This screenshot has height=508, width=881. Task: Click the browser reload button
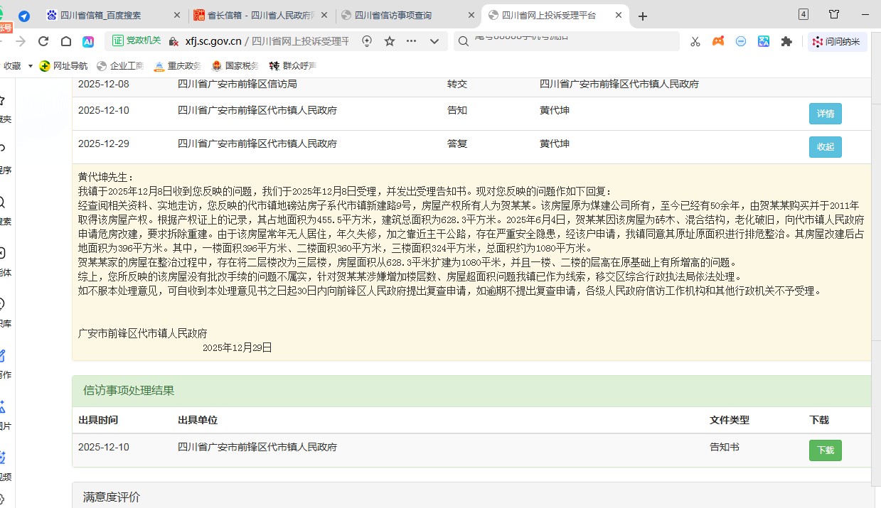click(43, 41)
